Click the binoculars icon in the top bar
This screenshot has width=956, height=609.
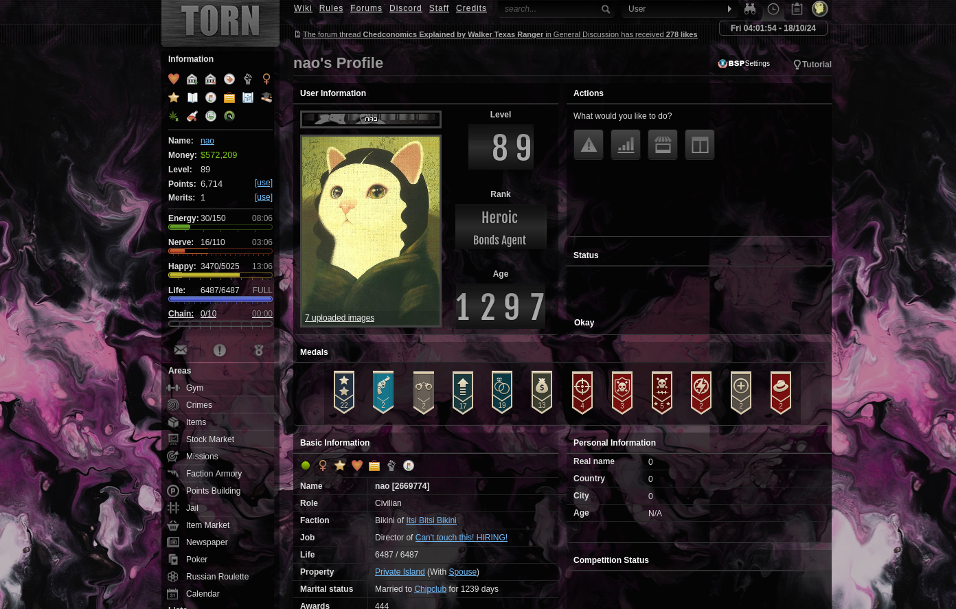[750, 9]
